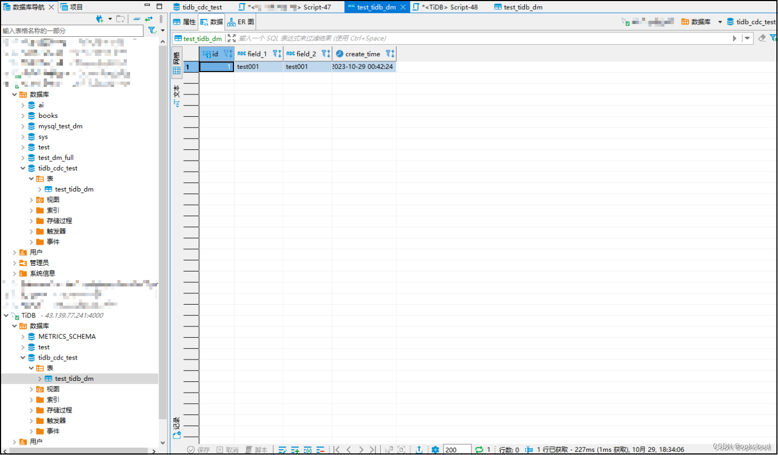Image resolution: width=778 pixels, height=455 pixels.
Task: Click the result set settings gear icon
Action: [435, 450]
